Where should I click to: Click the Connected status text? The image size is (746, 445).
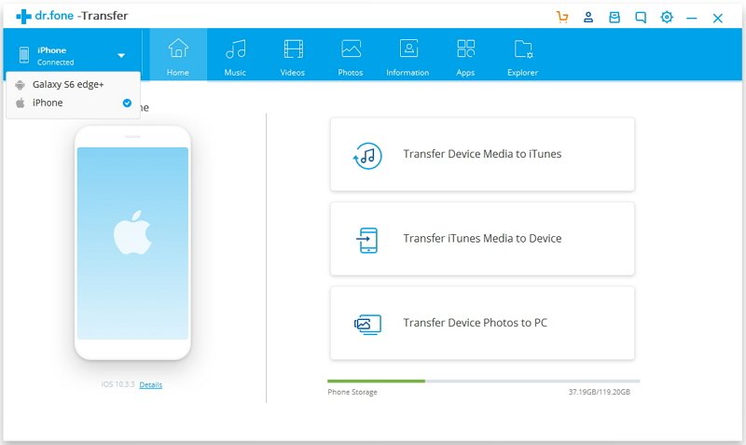point(56,63)
